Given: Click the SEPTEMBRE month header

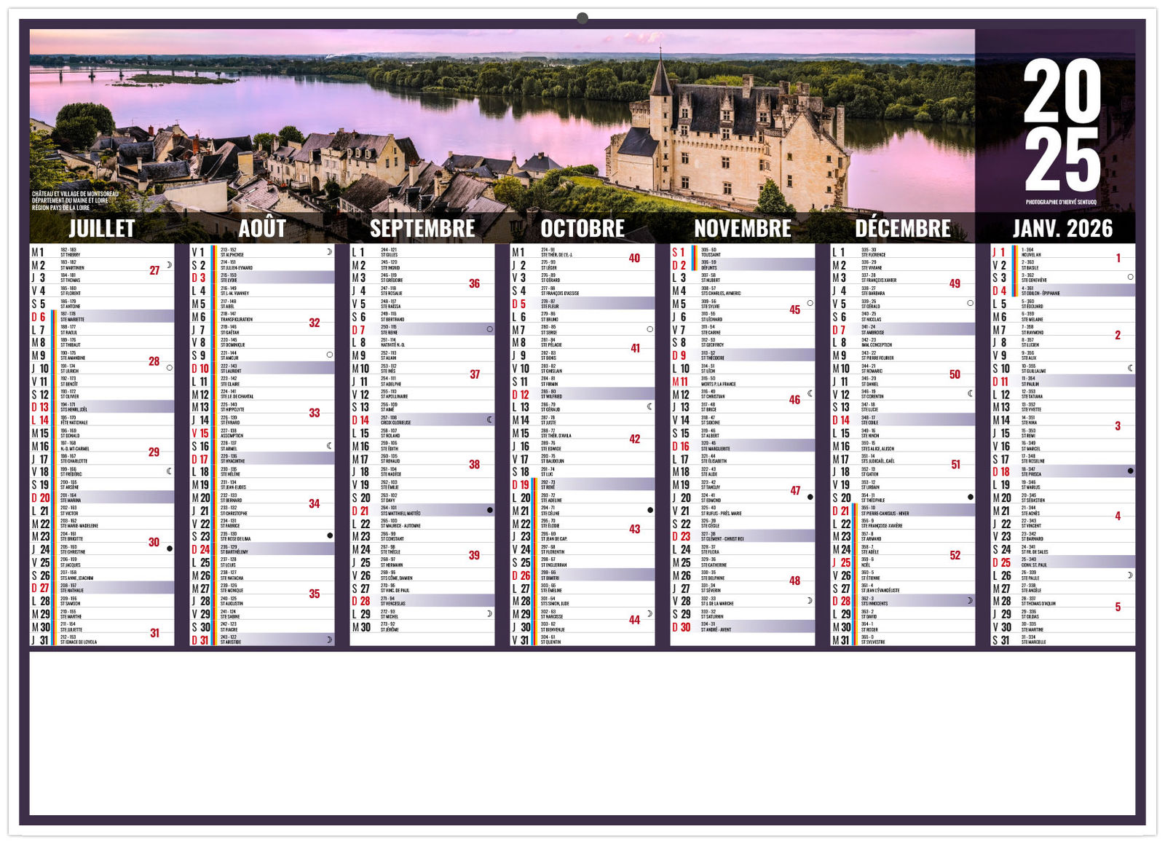Looking at the screenshot, I should tap(422, 229).
